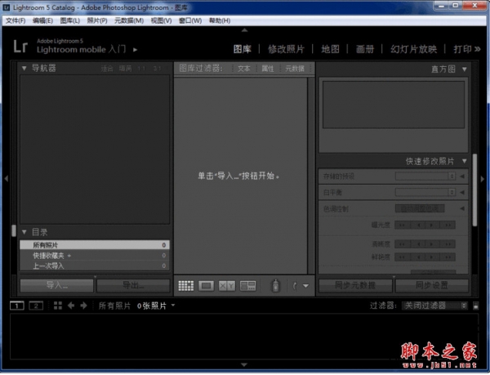The height and width of the screenshot is (375, 490).
Task: Open the filmstrip source 0张照片 dropdown
Action: (156, 306)
